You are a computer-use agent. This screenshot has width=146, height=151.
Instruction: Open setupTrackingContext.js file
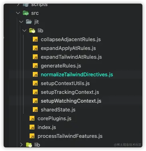pyautogui.click(x=70, y=92)
